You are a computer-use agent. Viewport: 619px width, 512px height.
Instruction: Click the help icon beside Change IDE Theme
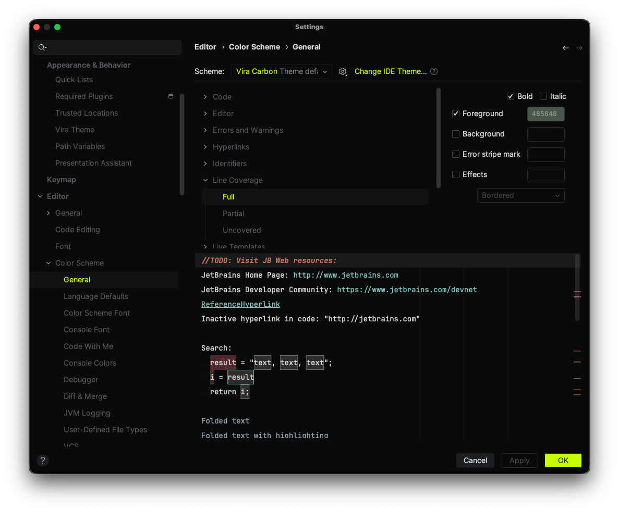(x=434, y=71)
